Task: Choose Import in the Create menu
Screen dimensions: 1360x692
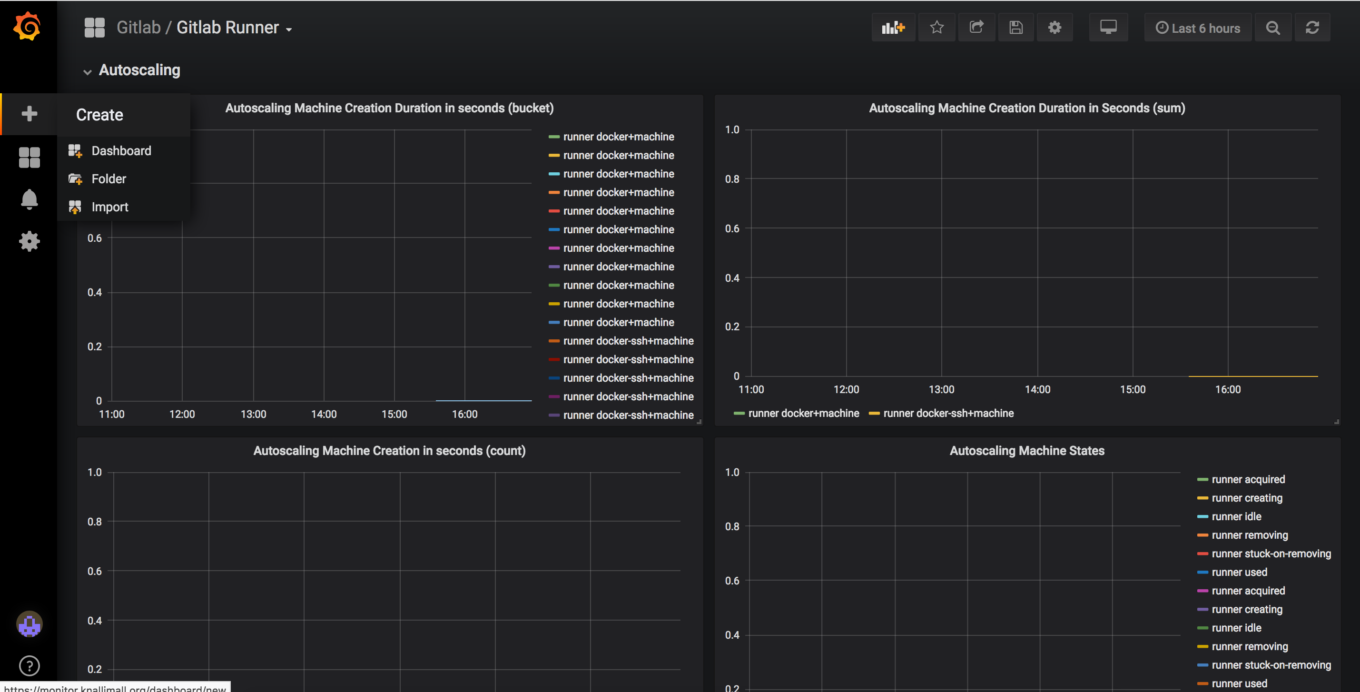Action: [x=109, y=207]
